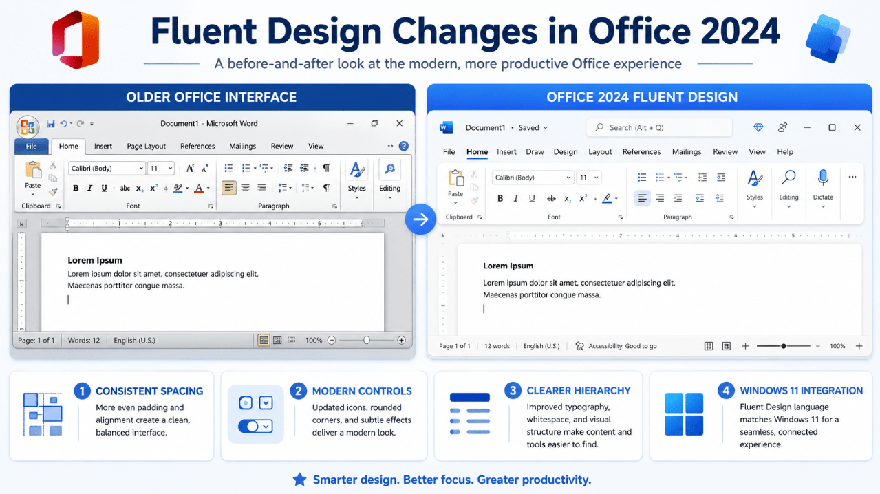Click "Words: 12" in older Word's status bar
880x494 pixels.
coord(84,340)
